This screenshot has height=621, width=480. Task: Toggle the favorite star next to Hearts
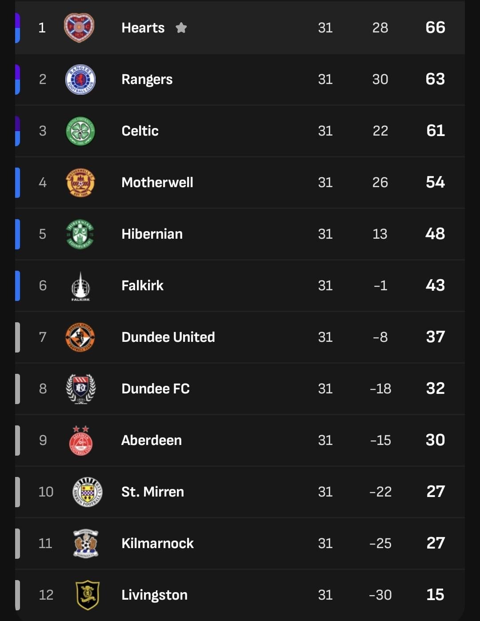pyautogui.click(x=181, y=28)
